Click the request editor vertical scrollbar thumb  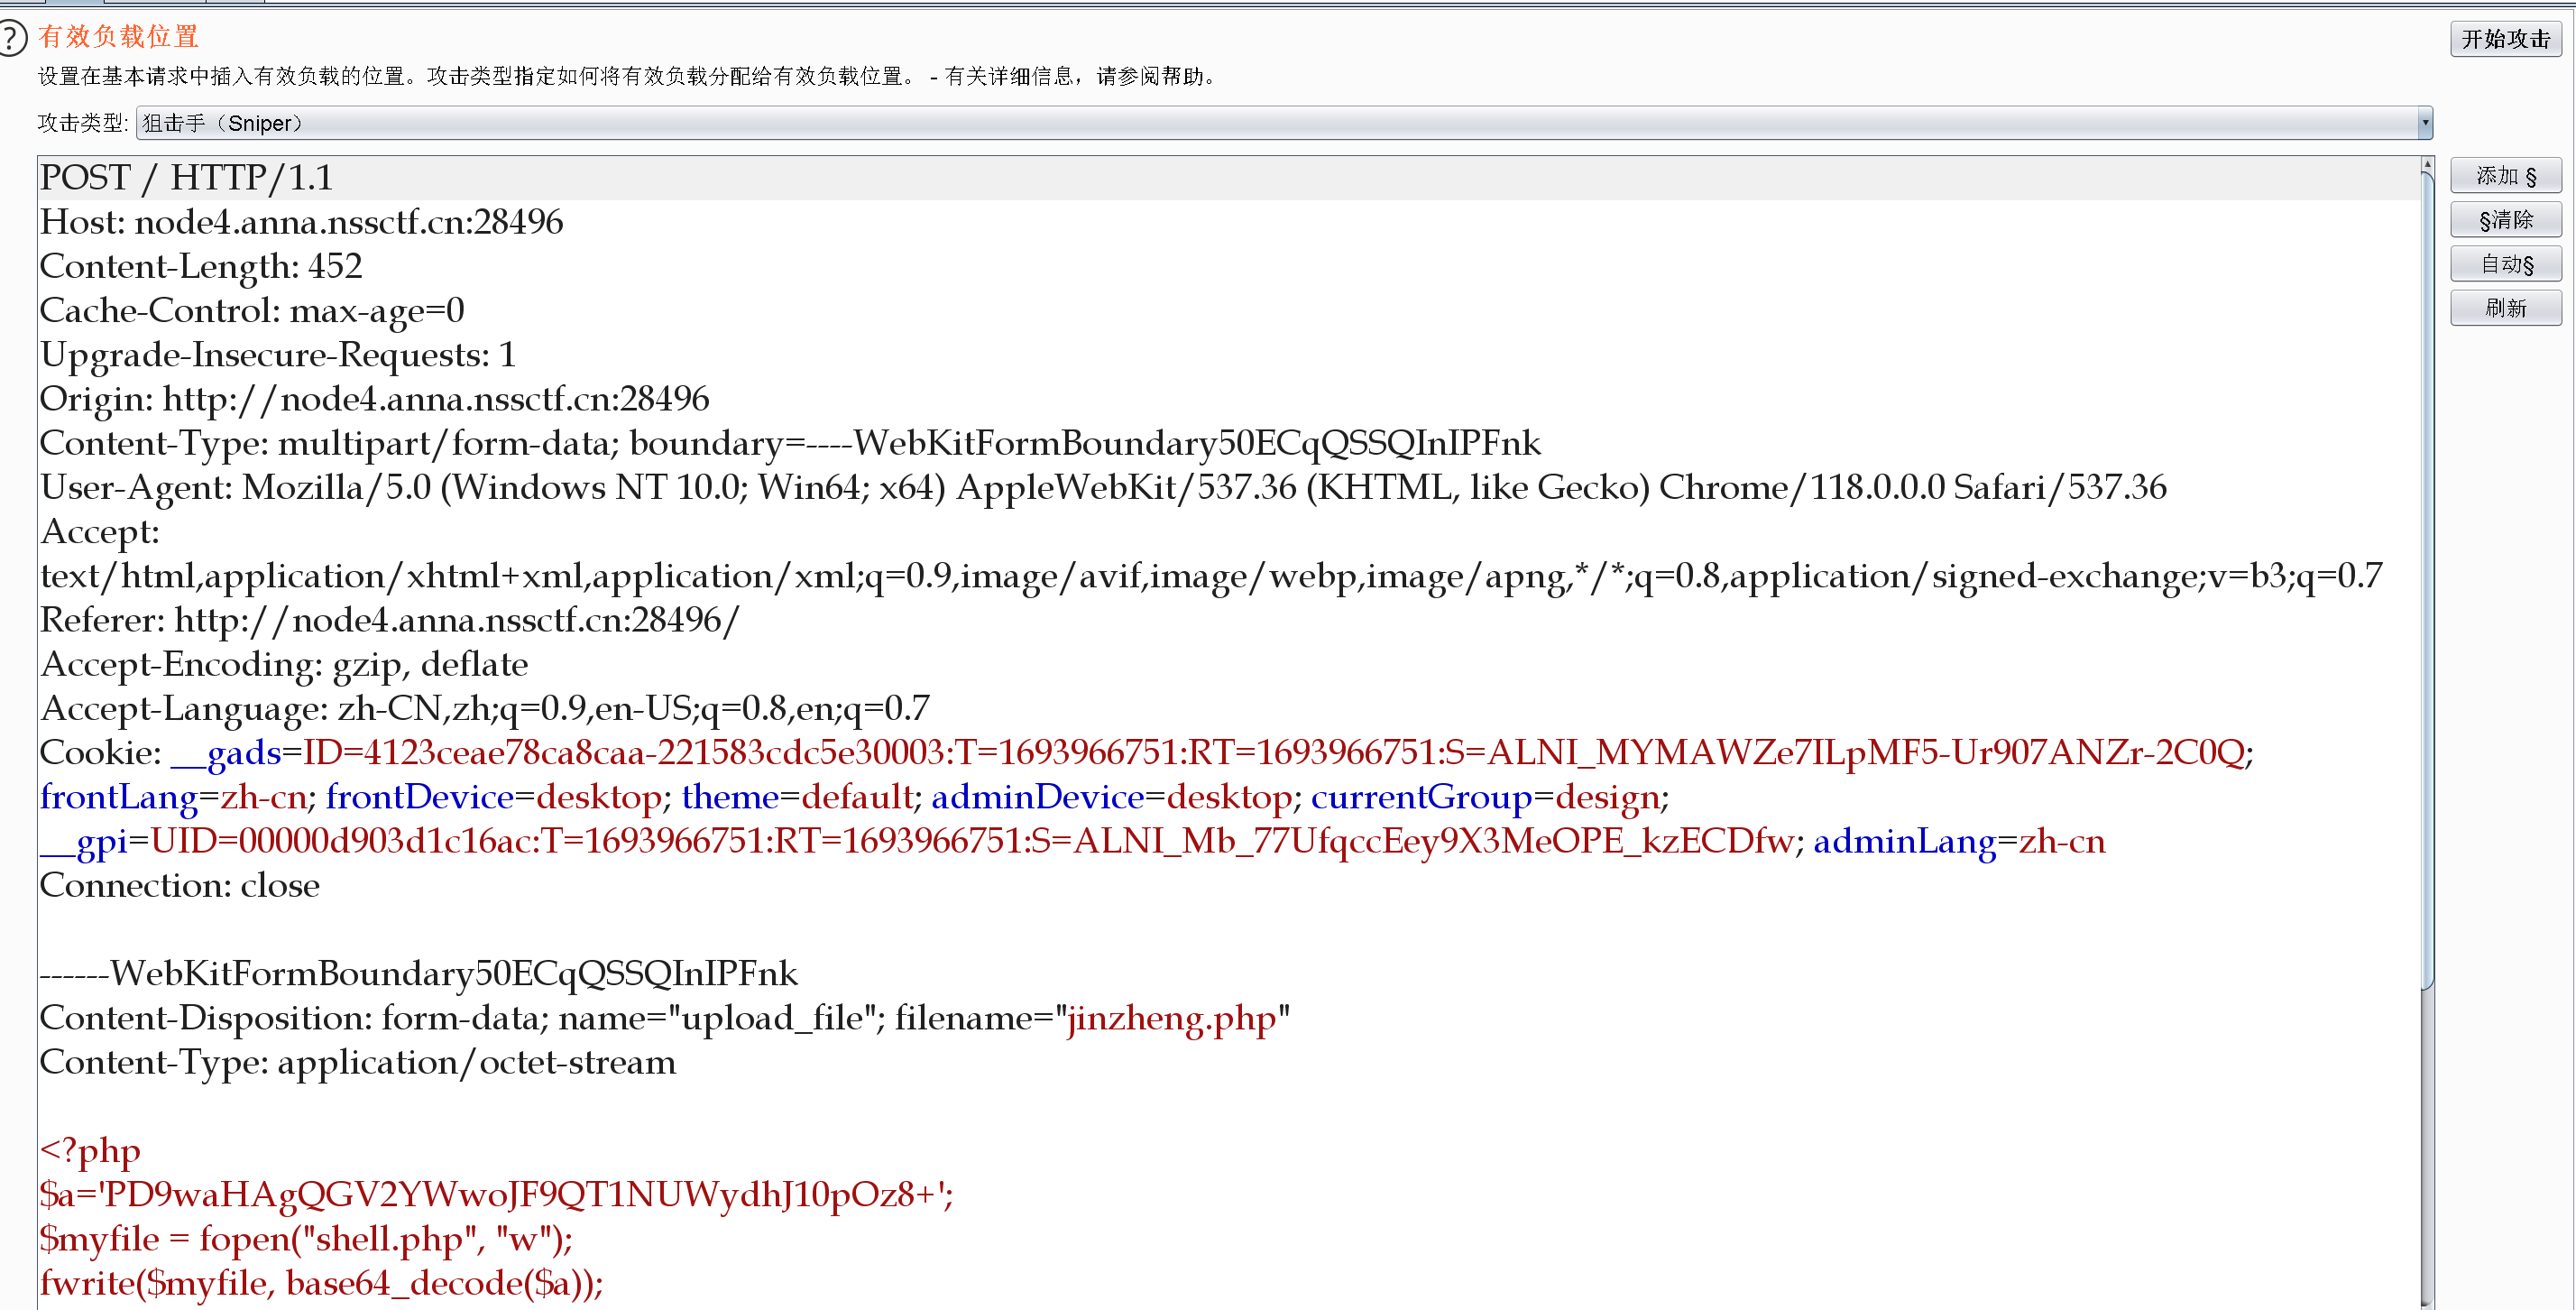pos(2426,580)
